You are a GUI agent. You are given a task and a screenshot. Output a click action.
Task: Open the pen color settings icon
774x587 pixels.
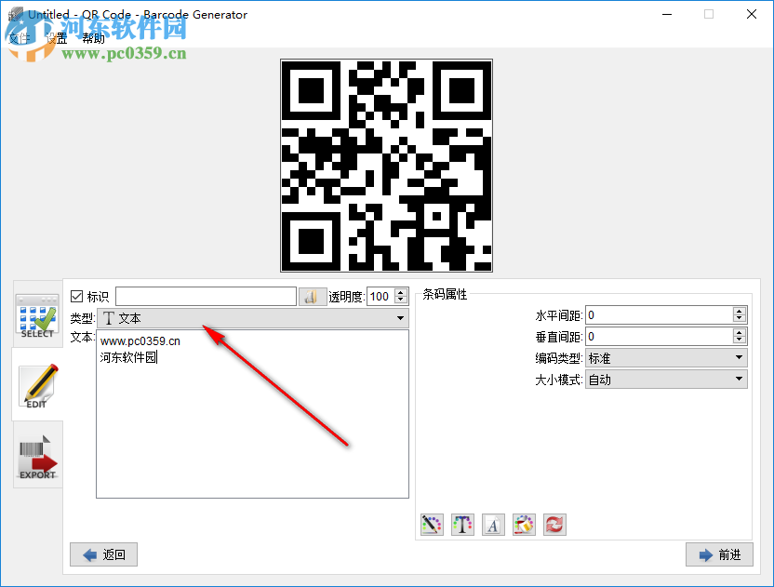432,524
